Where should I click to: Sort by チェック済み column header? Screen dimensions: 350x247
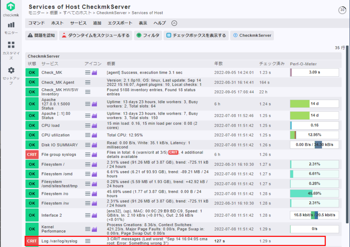(x=272, y=64)
